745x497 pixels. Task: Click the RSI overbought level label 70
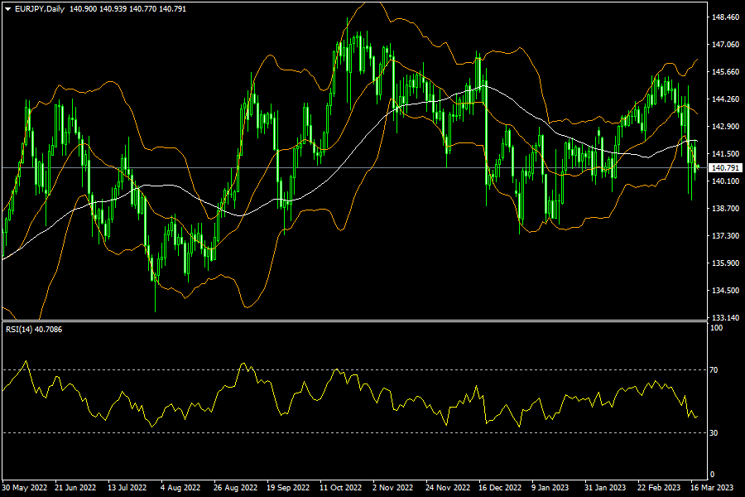(x=714, y=369)
